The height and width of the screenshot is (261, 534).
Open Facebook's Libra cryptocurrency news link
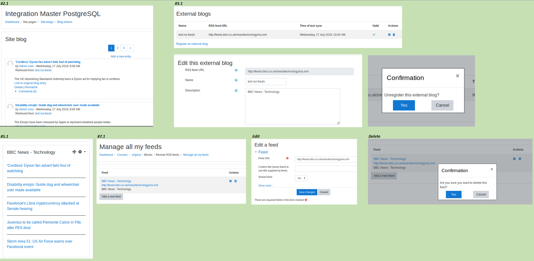pyautogui.click(x=43, y=206)
